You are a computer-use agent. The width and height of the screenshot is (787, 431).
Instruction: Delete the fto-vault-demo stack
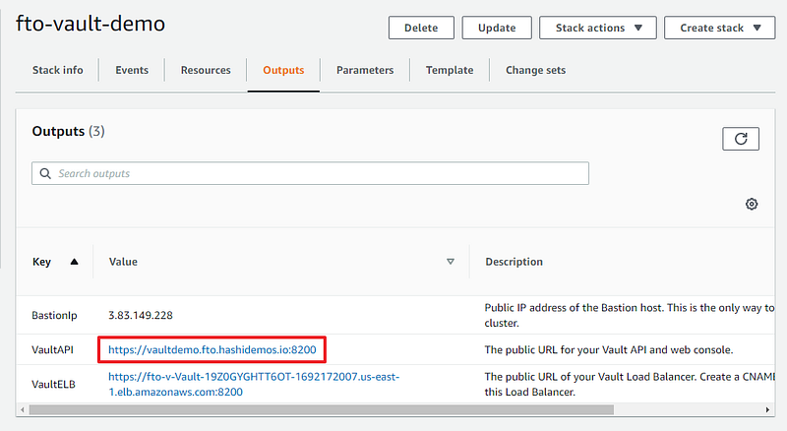(421, 28)
